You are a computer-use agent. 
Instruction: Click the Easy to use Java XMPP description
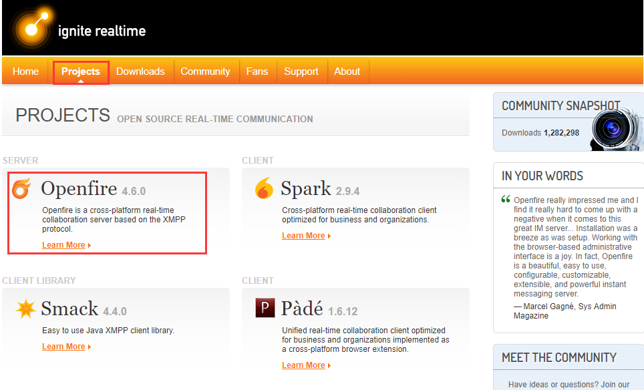pos(108,331)
